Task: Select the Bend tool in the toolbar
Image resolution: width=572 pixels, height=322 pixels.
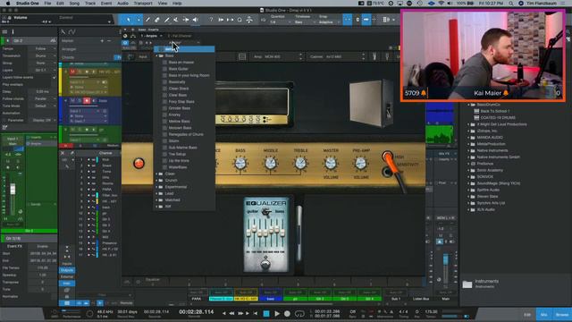Action: 186,20
